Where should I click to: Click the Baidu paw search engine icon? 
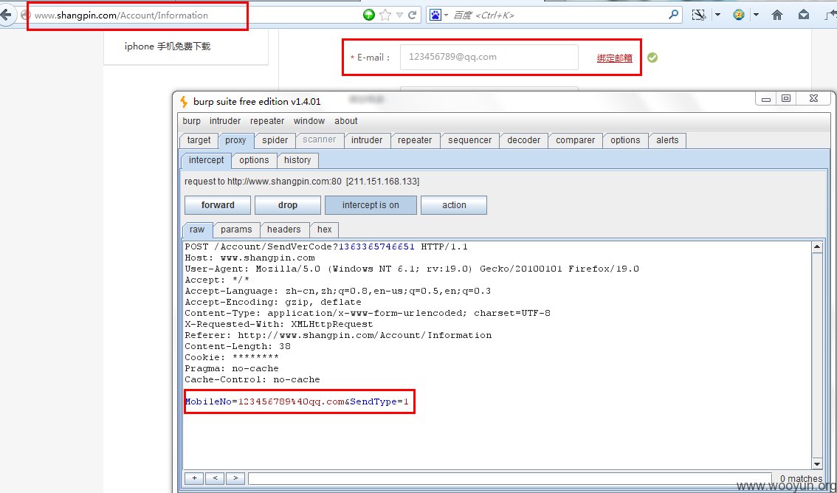coord(435,15)
